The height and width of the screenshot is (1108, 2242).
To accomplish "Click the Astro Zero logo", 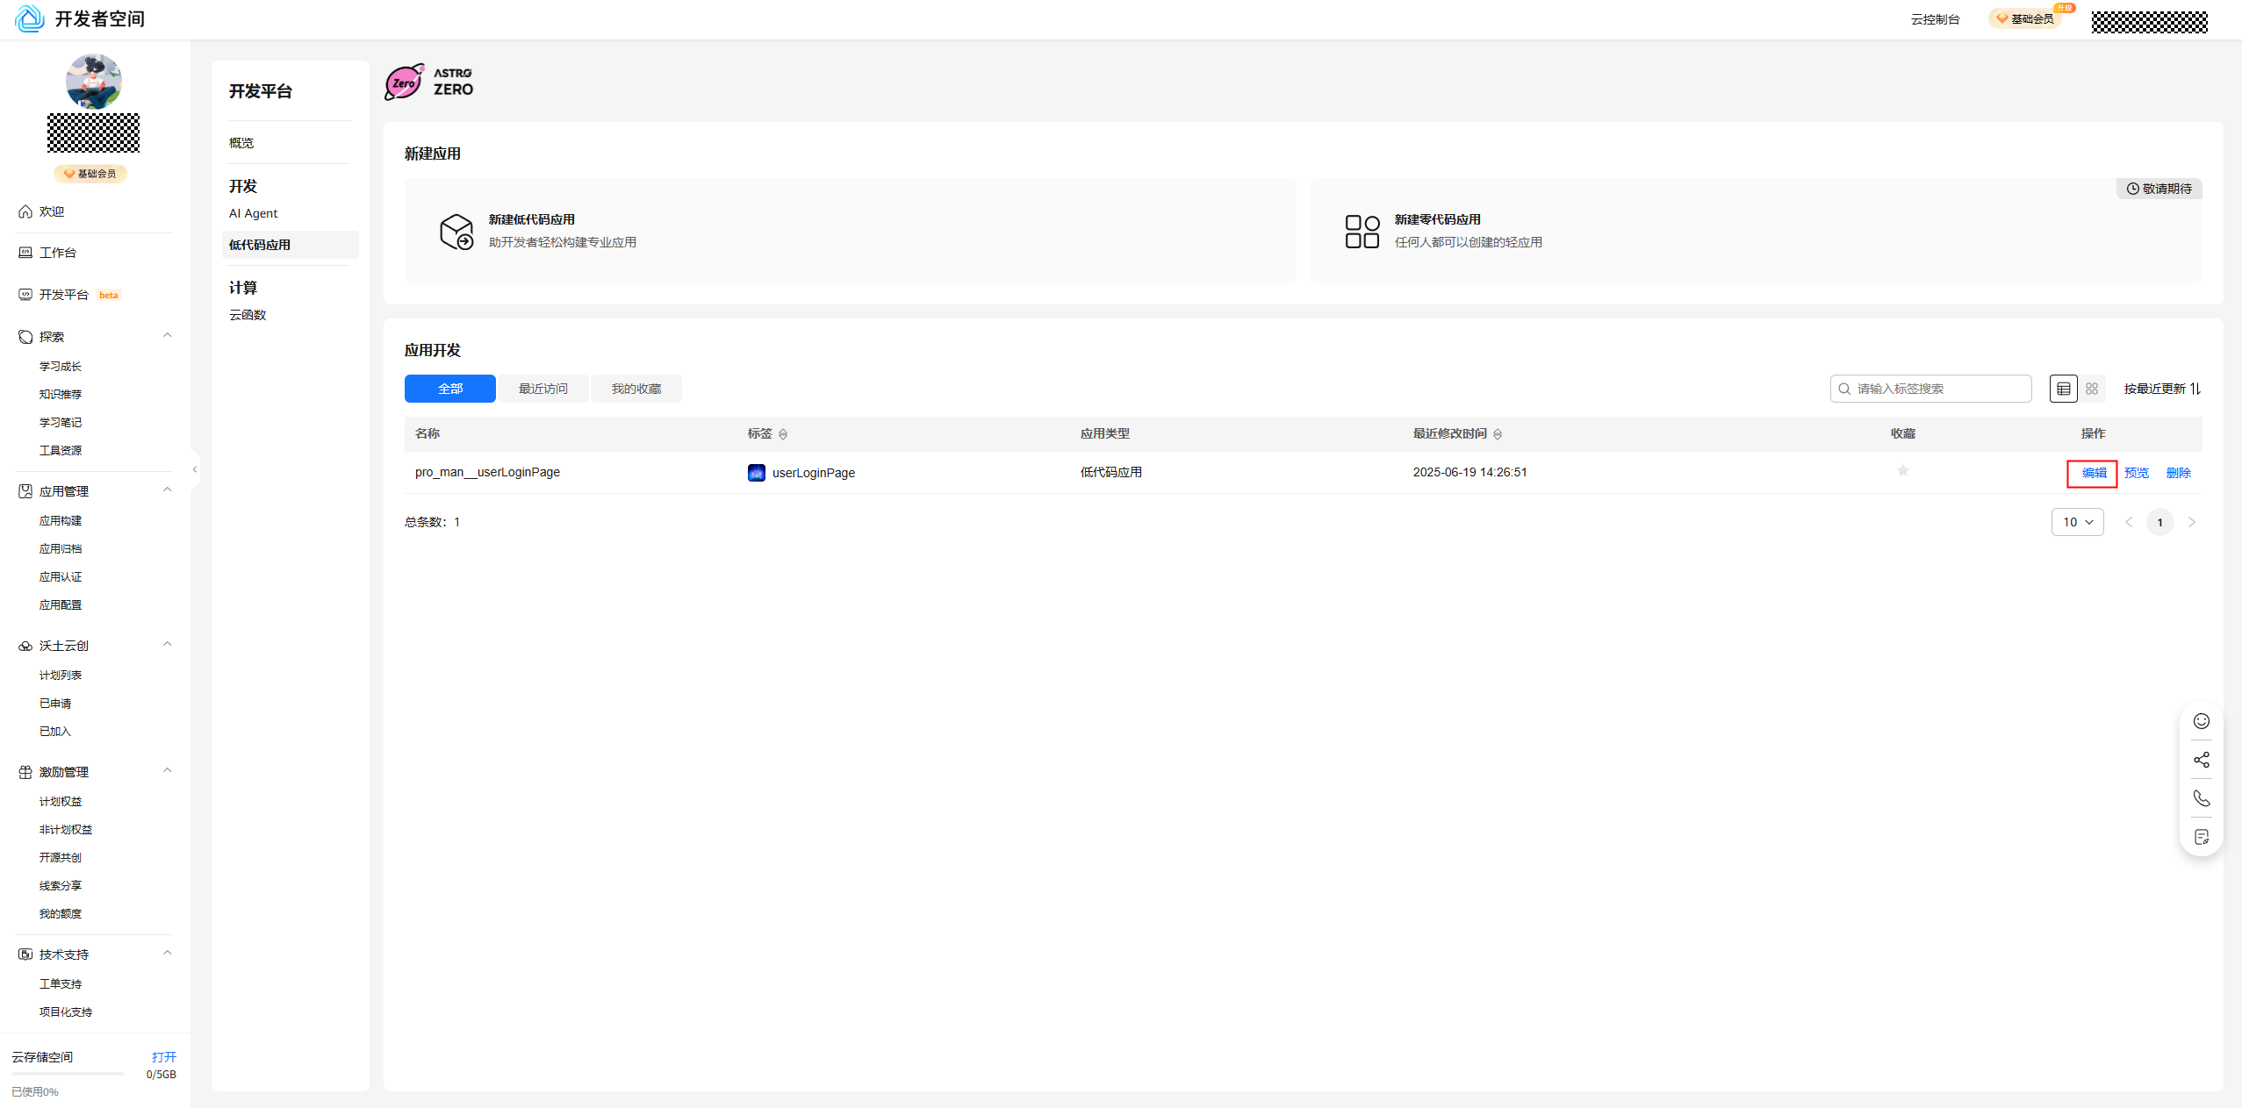I will pyautogui.click(x=429, y=82).
